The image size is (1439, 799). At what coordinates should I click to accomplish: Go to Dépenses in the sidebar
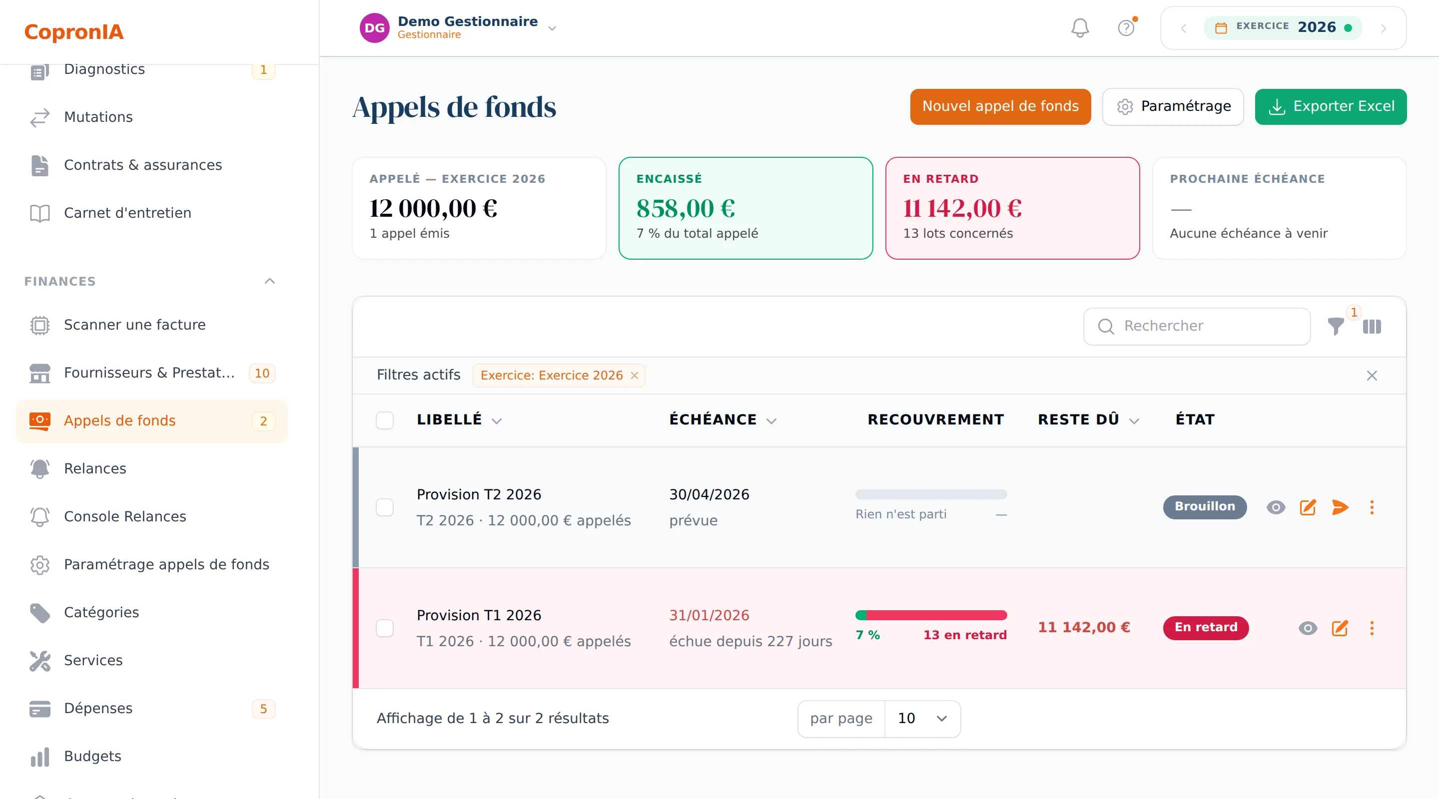[x=151, y=709]
